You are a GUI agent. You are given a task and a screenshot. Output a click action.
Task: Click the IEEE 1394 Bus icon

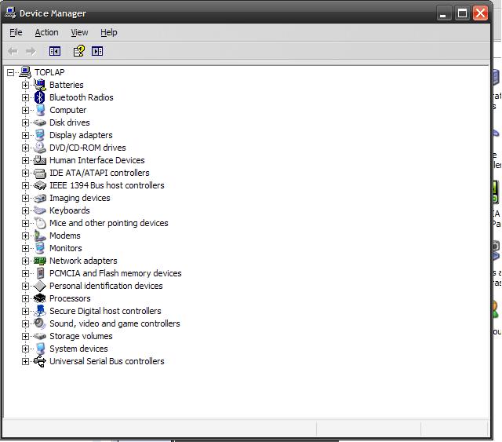click(40, 185)
